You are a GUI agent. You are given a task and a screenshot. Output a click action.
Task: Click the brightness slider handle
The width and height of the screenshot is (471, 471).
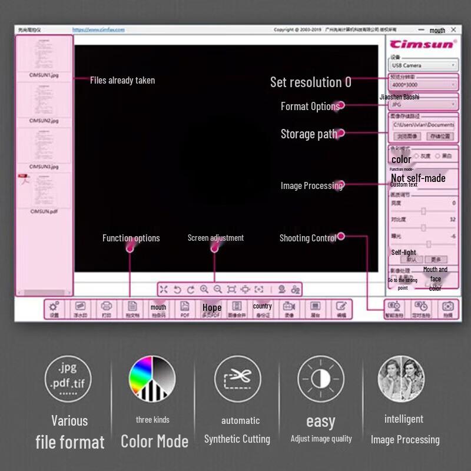click(x=423, y=211)
